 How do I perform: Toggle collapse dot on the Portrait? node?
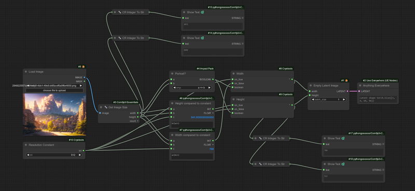click(172, 74)
